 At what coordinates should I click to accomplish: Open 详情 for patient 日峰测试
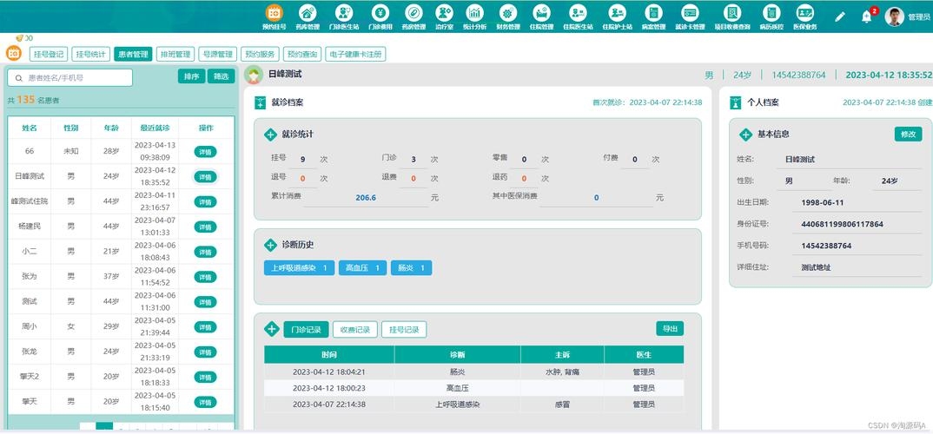205,176
